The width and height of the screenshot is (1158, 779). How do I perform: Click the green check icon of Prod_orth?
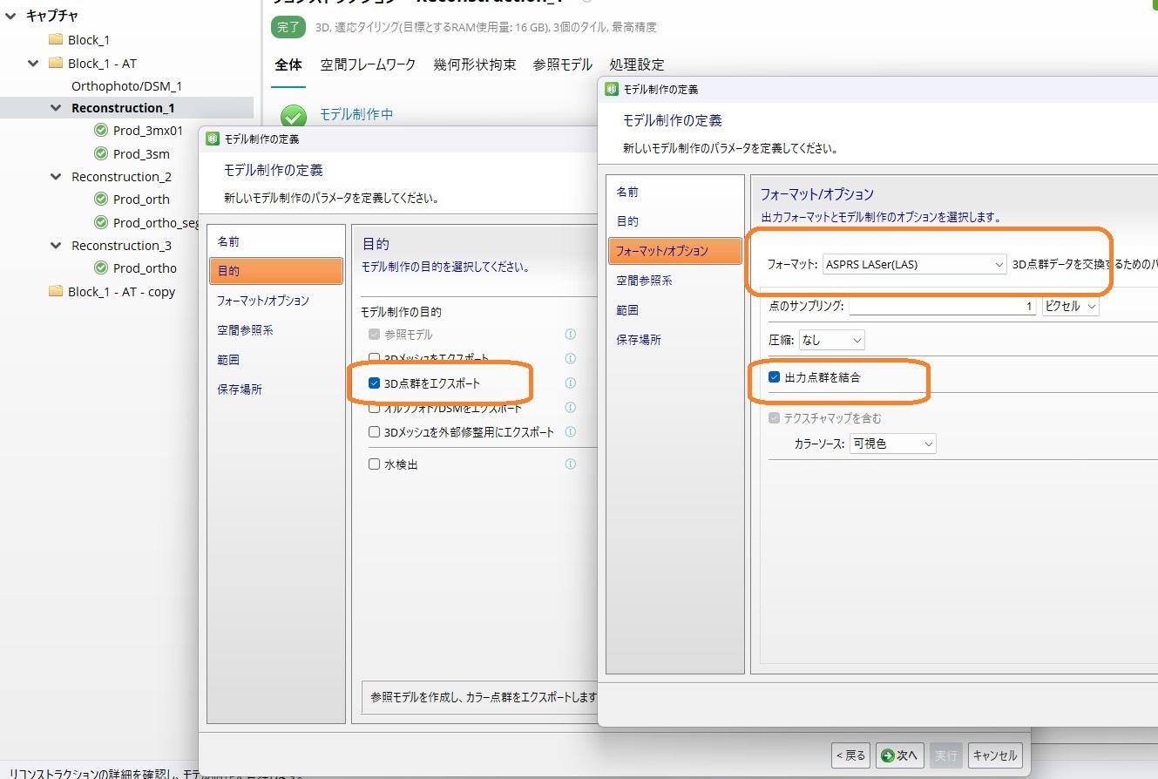101,200
